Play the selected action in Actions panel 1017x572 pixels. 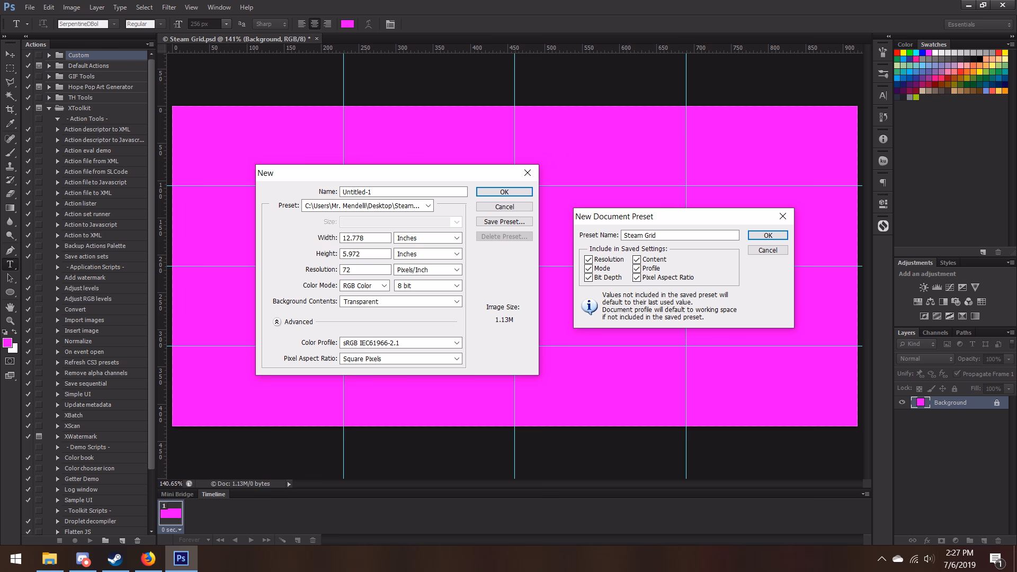click(x=90, y=541)
